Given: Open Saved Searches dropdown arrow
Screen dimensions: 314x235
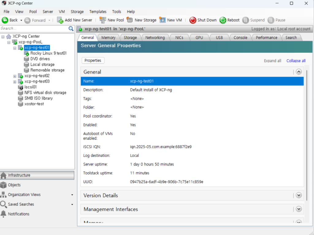Looking at the screenshot, I should click(x=72, y=205).
